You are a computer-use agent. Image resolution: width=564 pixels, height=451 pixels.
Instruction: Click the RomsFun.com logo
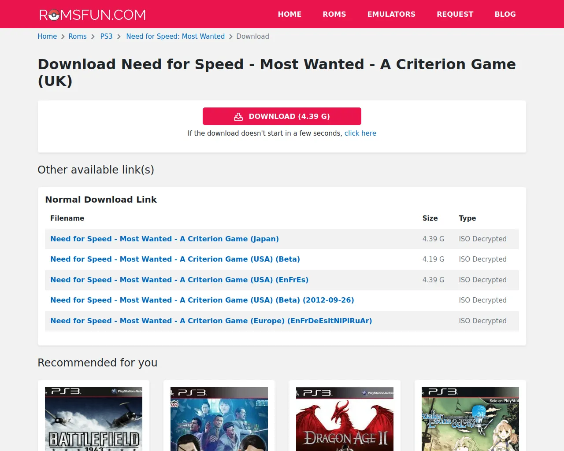[x=93, y=15]
